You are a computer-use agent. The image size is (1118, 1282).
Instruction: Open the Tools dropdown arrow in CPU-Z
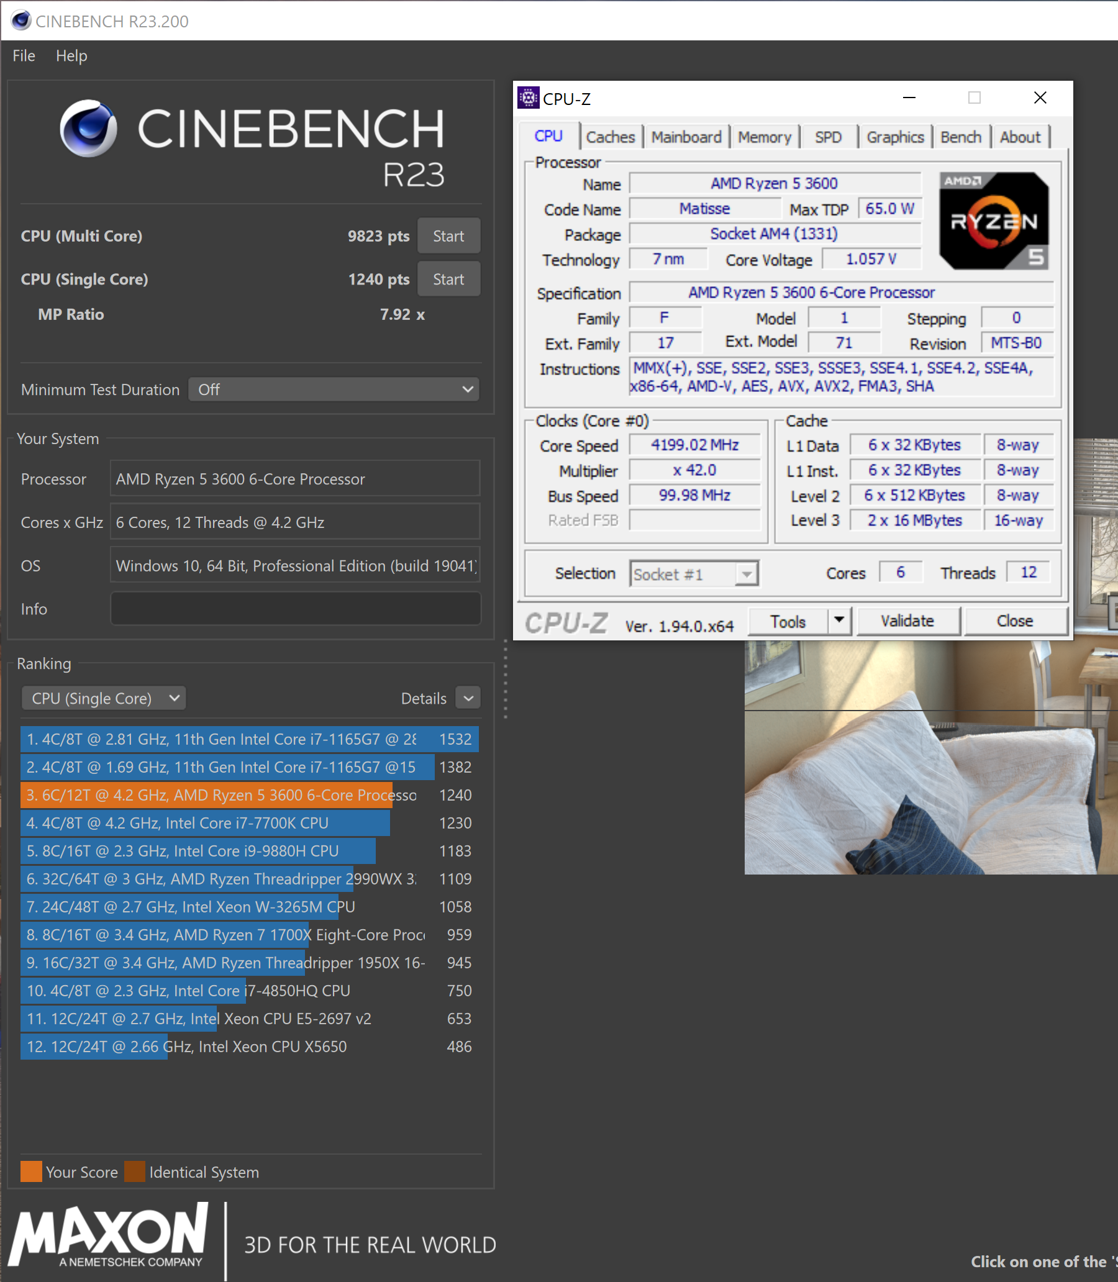(x=840, y=620)
